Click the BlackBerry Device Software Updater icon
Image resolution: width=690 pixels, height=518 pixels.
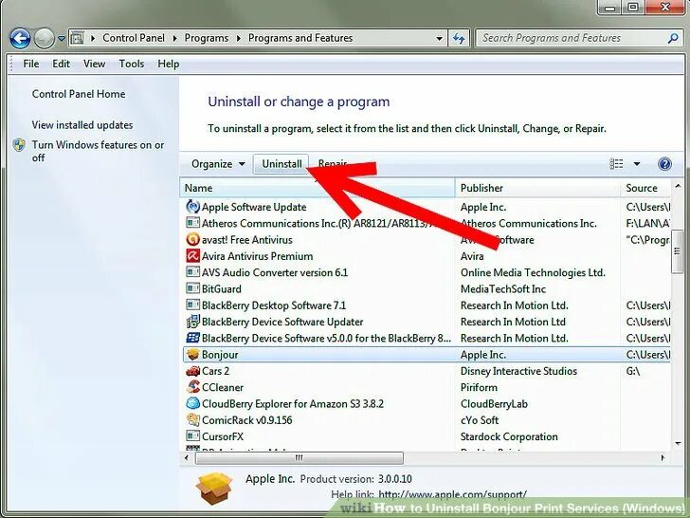point(192,322)
